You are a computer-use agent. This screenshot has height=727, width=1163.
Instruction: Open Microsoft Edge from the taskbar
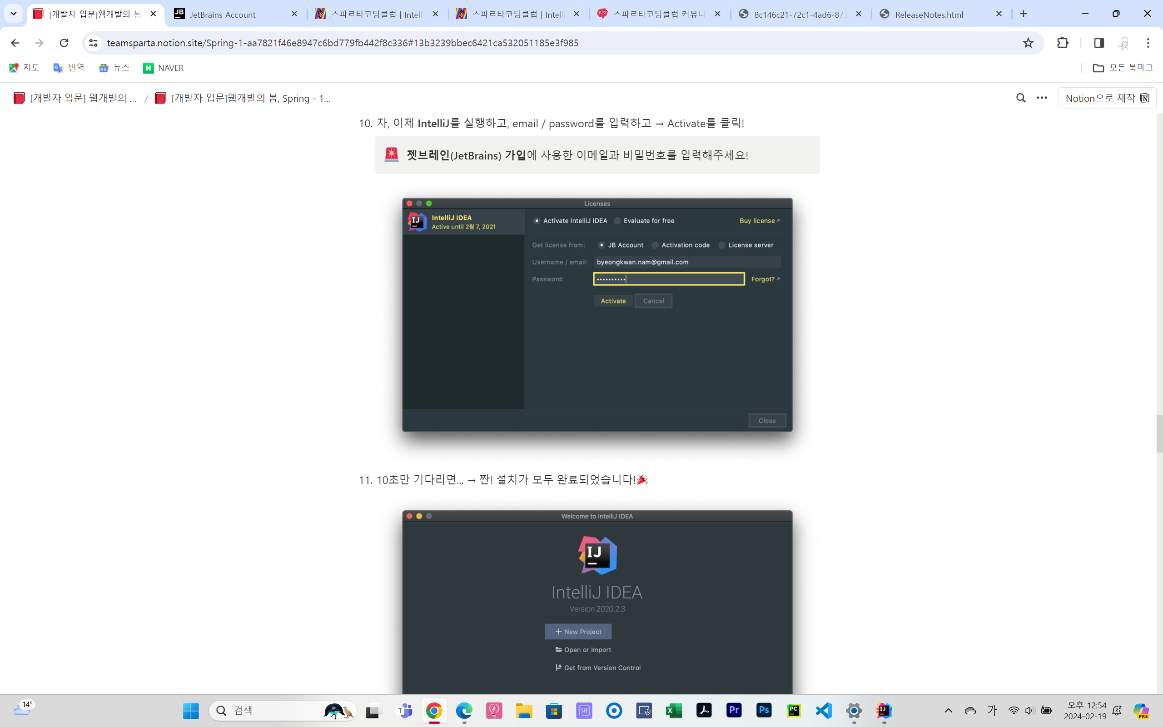tap(464, 711)
